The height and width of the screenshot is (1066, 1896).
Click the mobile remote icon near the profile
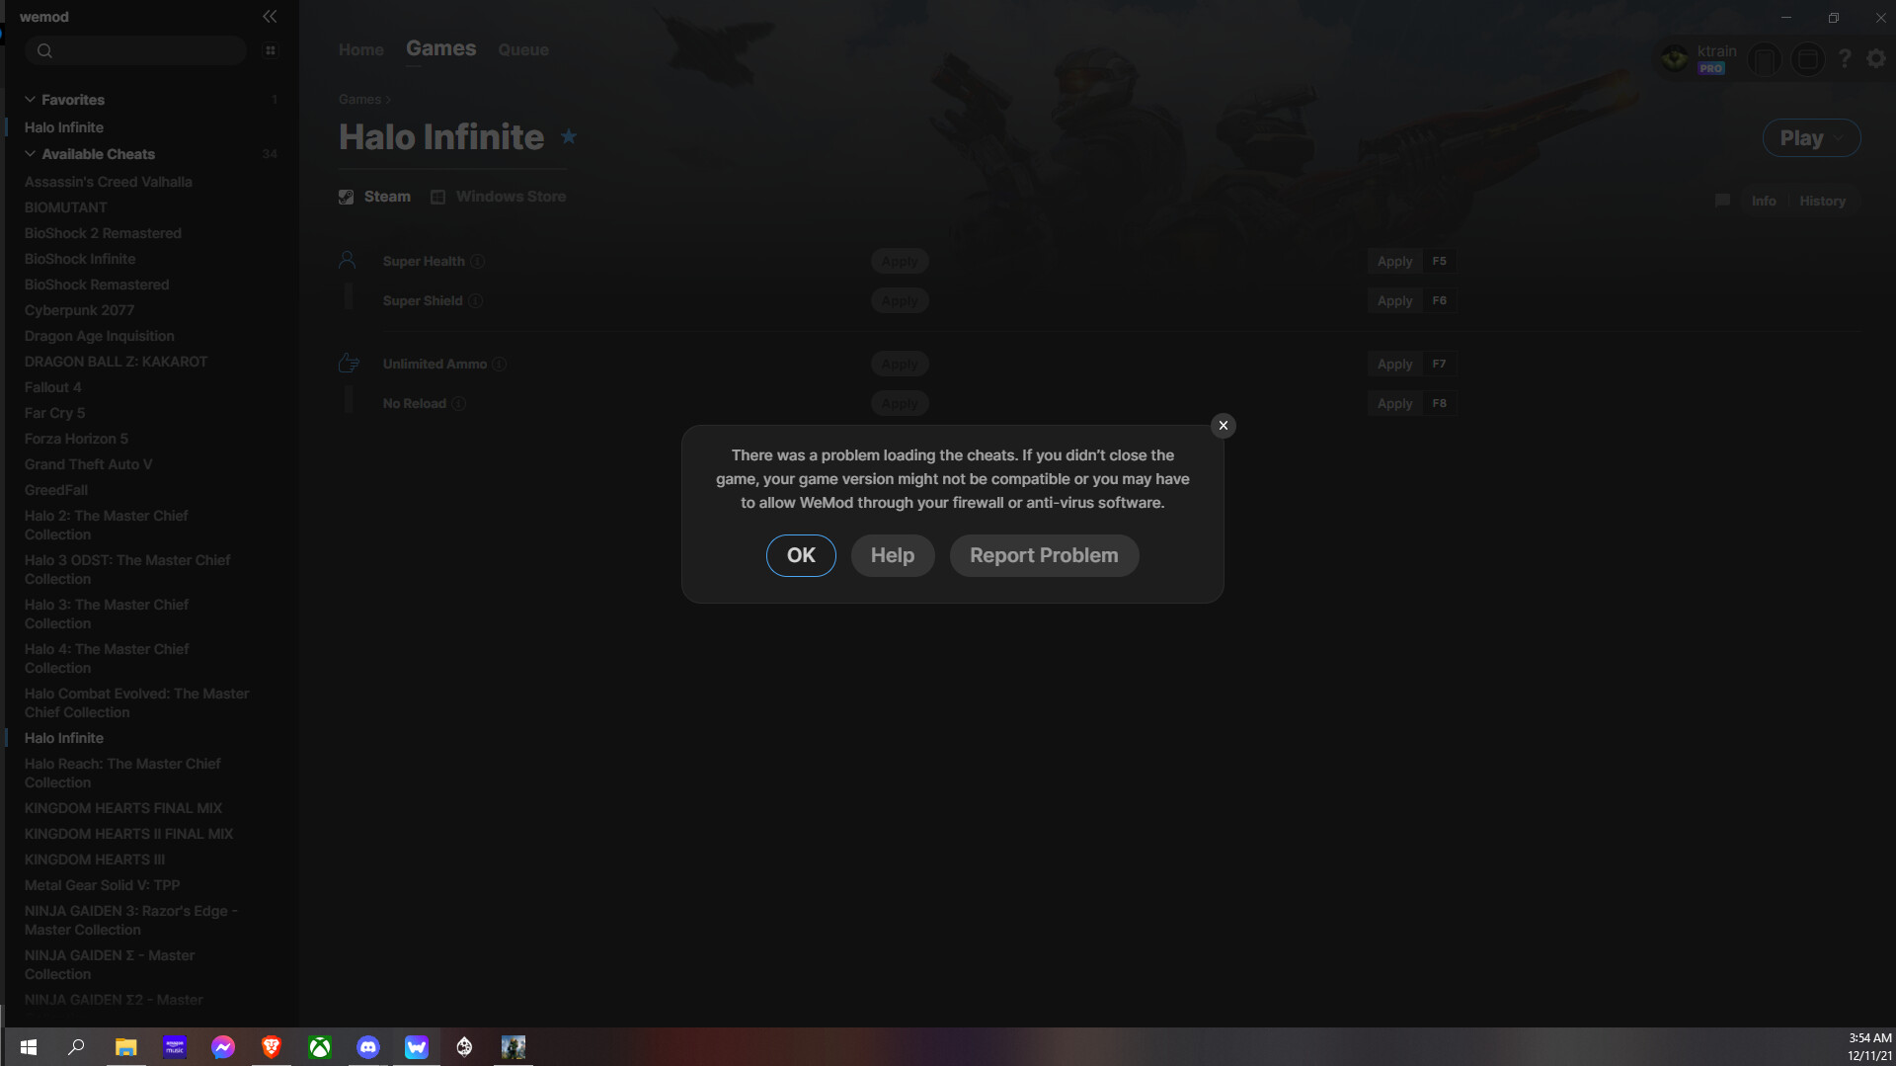[1765, 58]
